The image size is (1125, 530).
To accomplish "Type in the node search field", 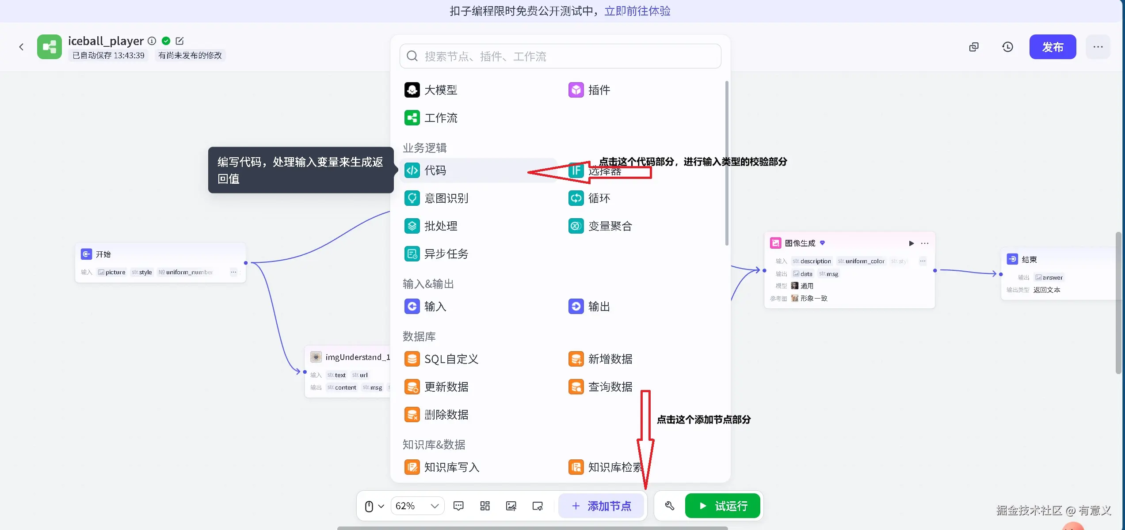I will [x=559, y=56].
